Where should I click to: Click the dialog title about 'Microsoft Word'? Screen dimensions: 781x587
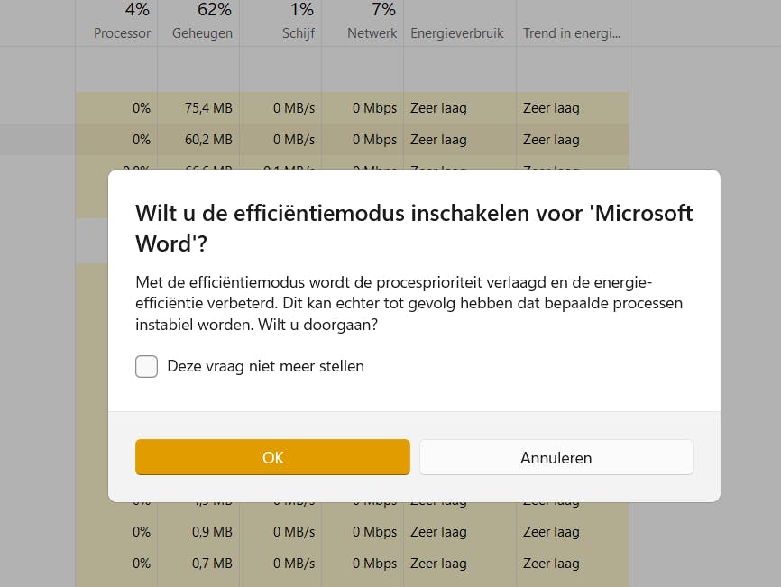tap(413, 228)
